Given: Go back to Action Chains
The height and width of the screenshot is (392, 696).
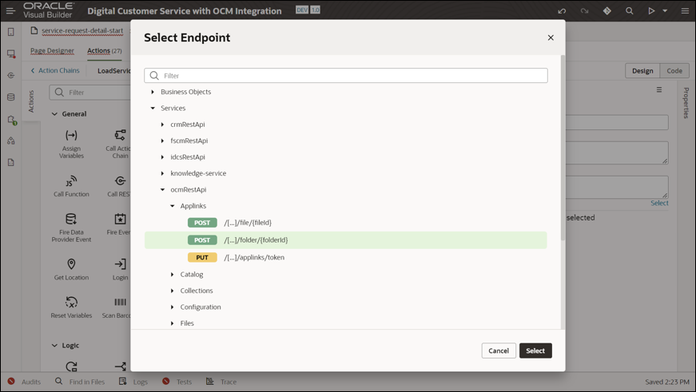Looking at the screenshot, I should 55,70.
